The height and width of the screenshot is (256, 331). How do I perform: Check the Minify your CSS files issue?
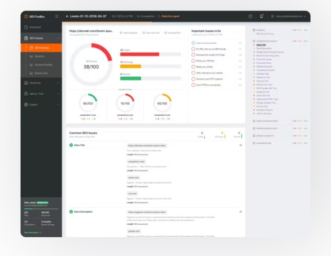[x=193, y=61]
